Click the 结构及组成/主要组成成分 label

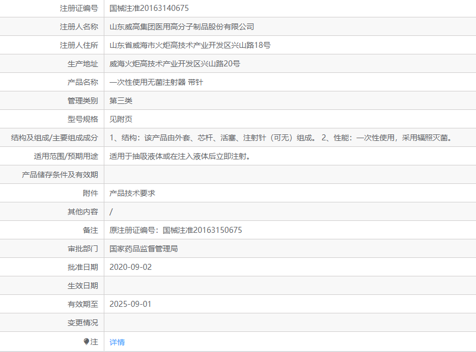(55, 138)
